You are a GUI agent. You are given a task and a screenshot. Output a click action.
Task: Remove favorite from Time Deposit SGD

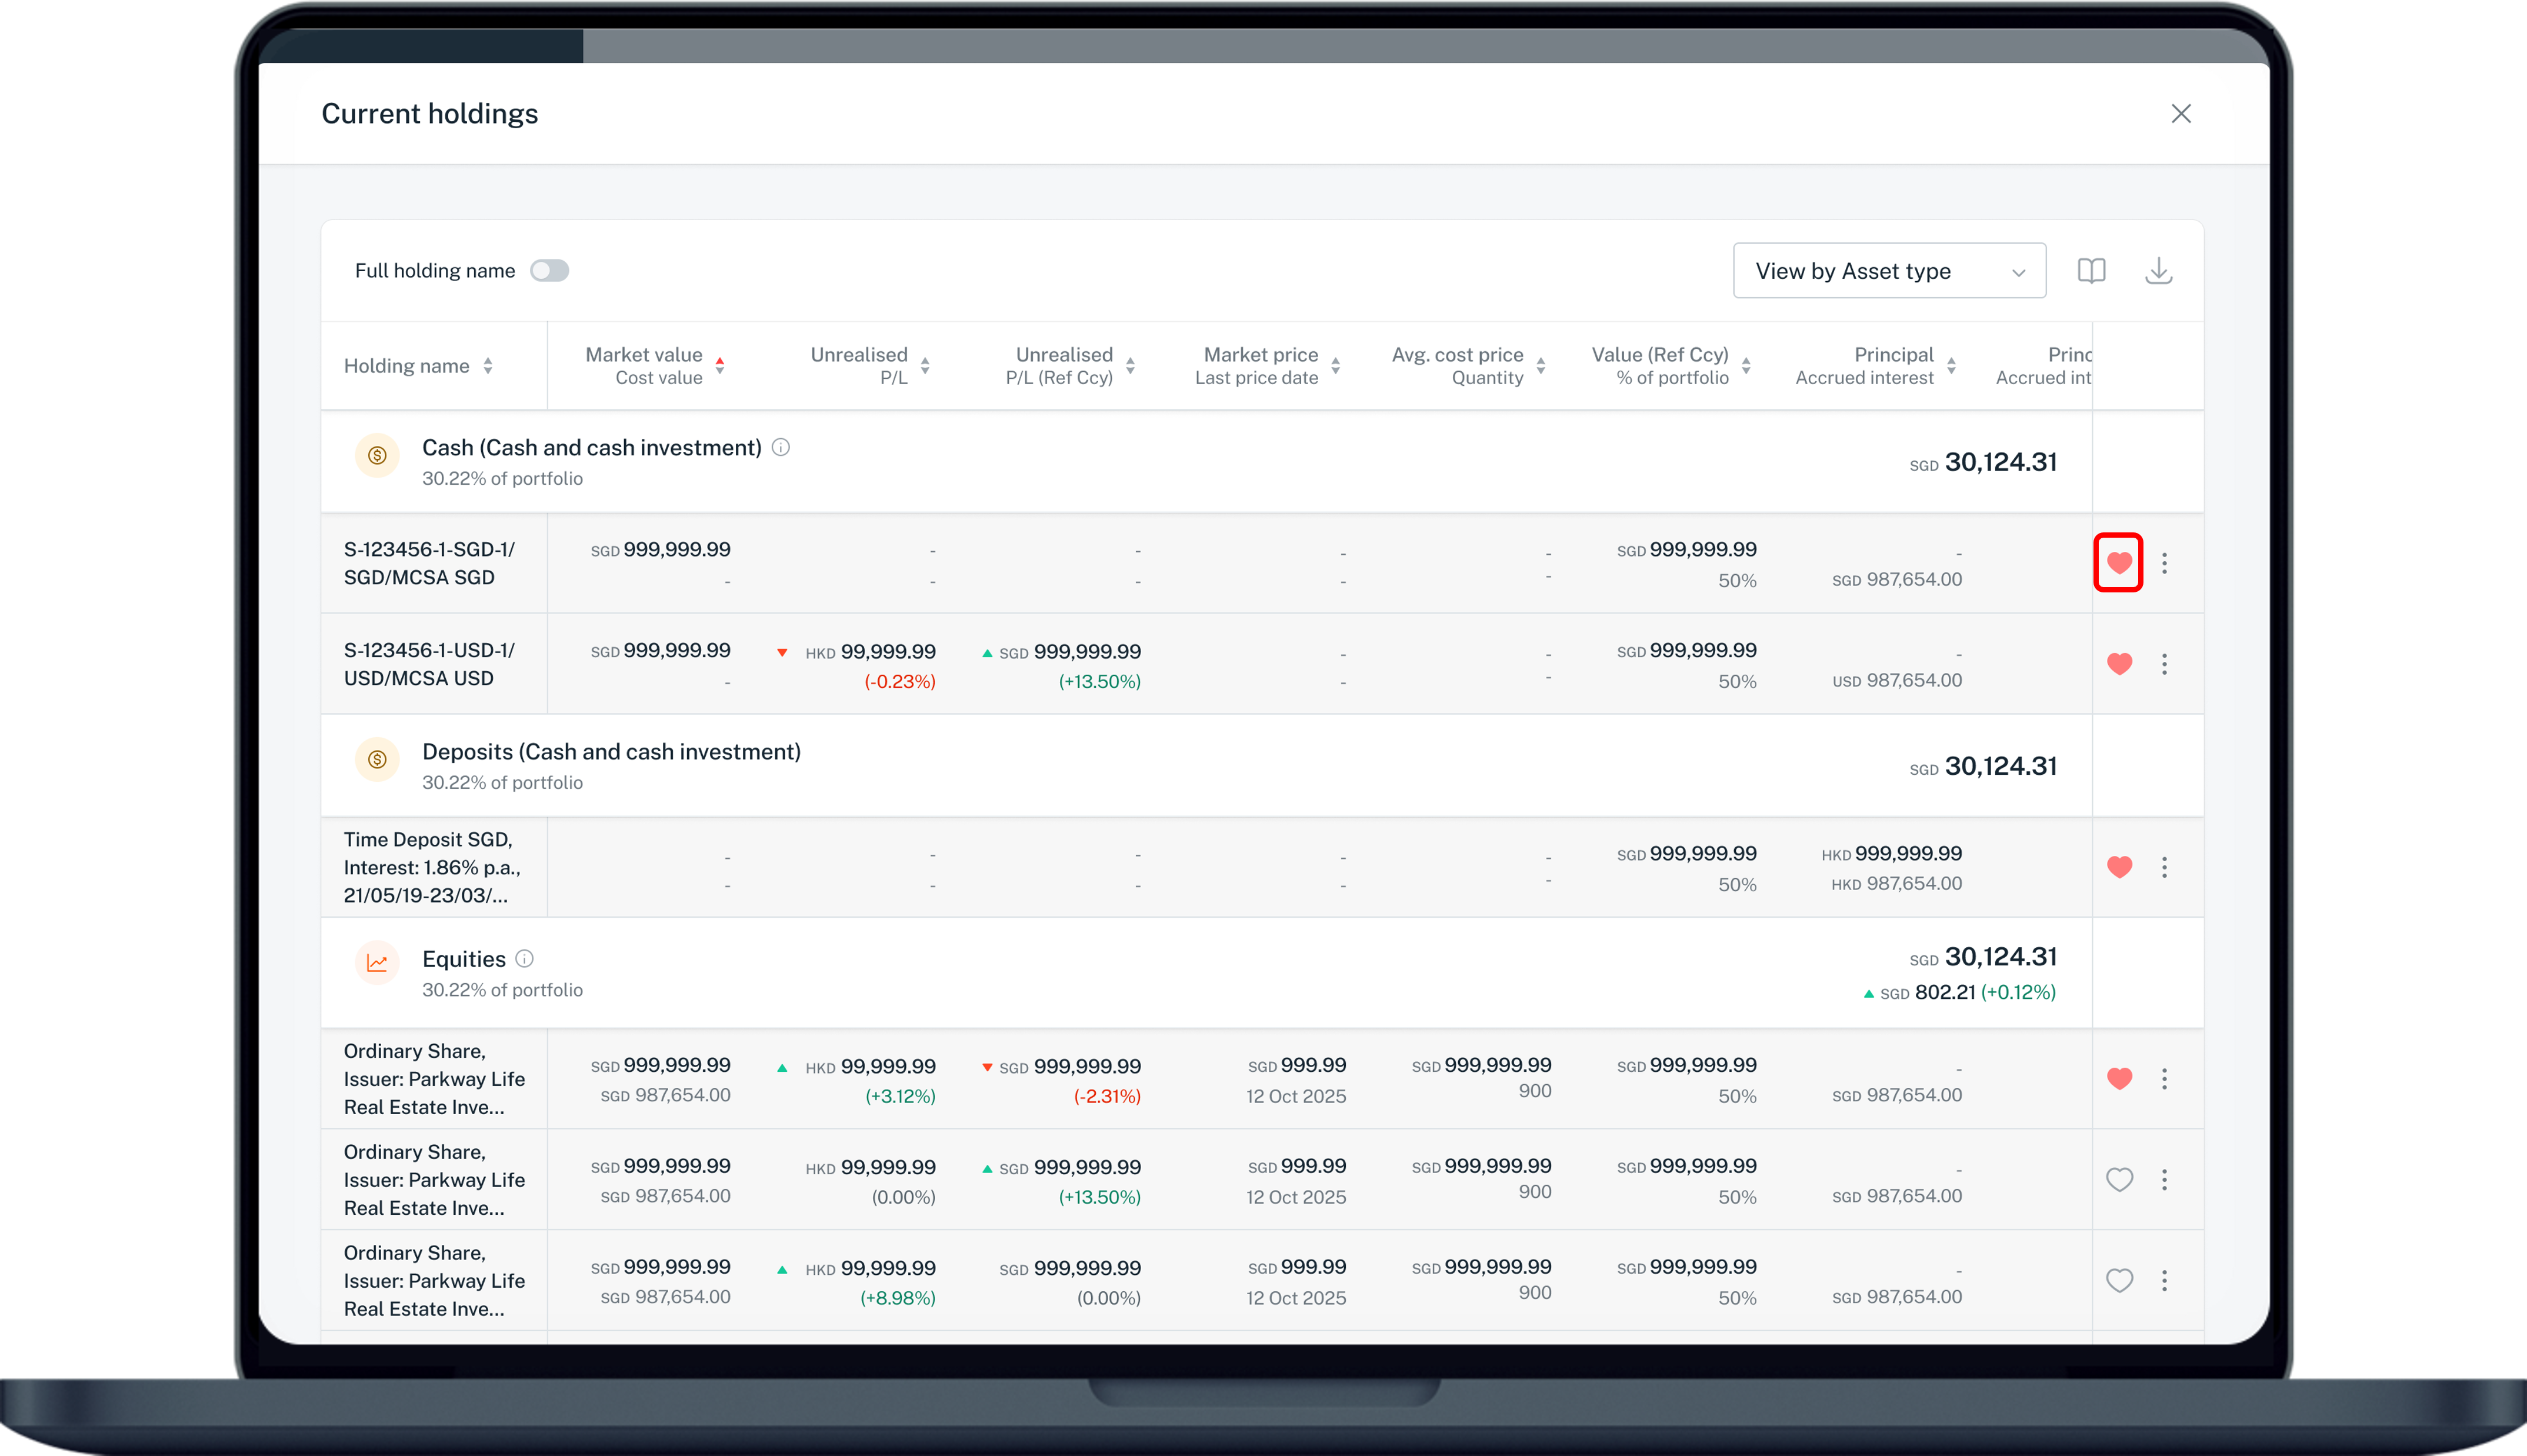tap(2119, 867)
